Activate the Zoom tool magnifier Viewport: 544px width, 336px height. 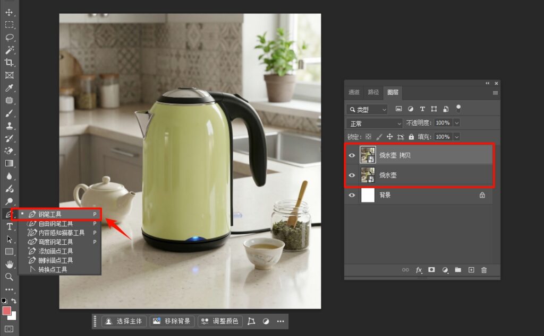(x=9, y=277)
